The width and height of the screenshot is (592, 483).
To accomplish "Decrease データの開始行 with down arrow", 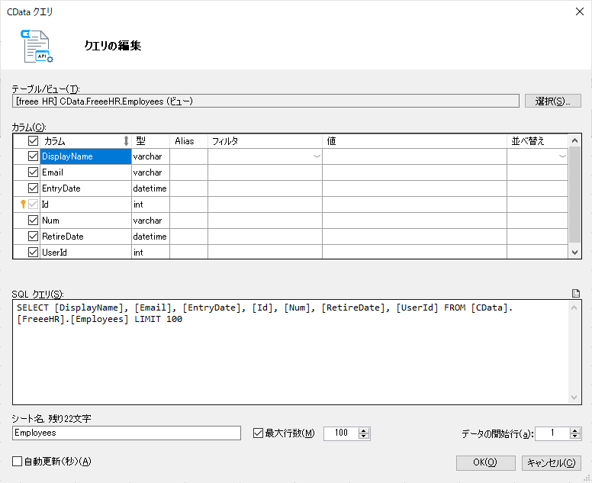I will [x=575, y=436].
